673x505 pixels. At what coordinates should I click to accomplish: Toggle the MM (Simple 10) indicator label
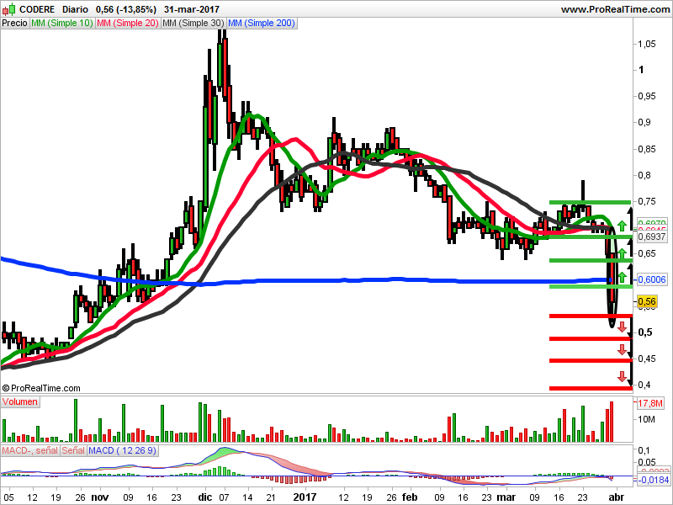click(x=61, y=24)
